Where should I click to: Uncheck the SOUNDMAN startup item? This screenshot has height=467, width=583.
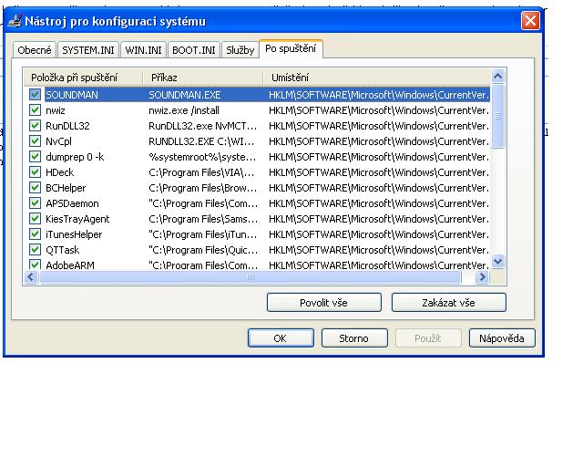point(35,95)
